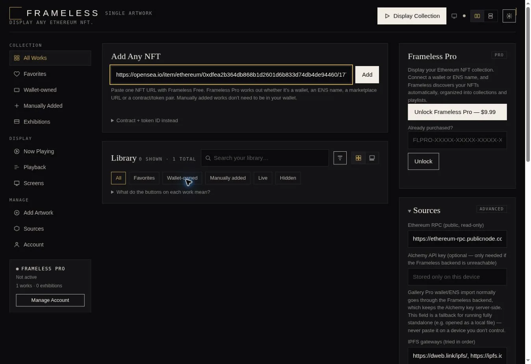Click the Search your library field
Viewport: 531px width, 364px height.
[265, 158]
